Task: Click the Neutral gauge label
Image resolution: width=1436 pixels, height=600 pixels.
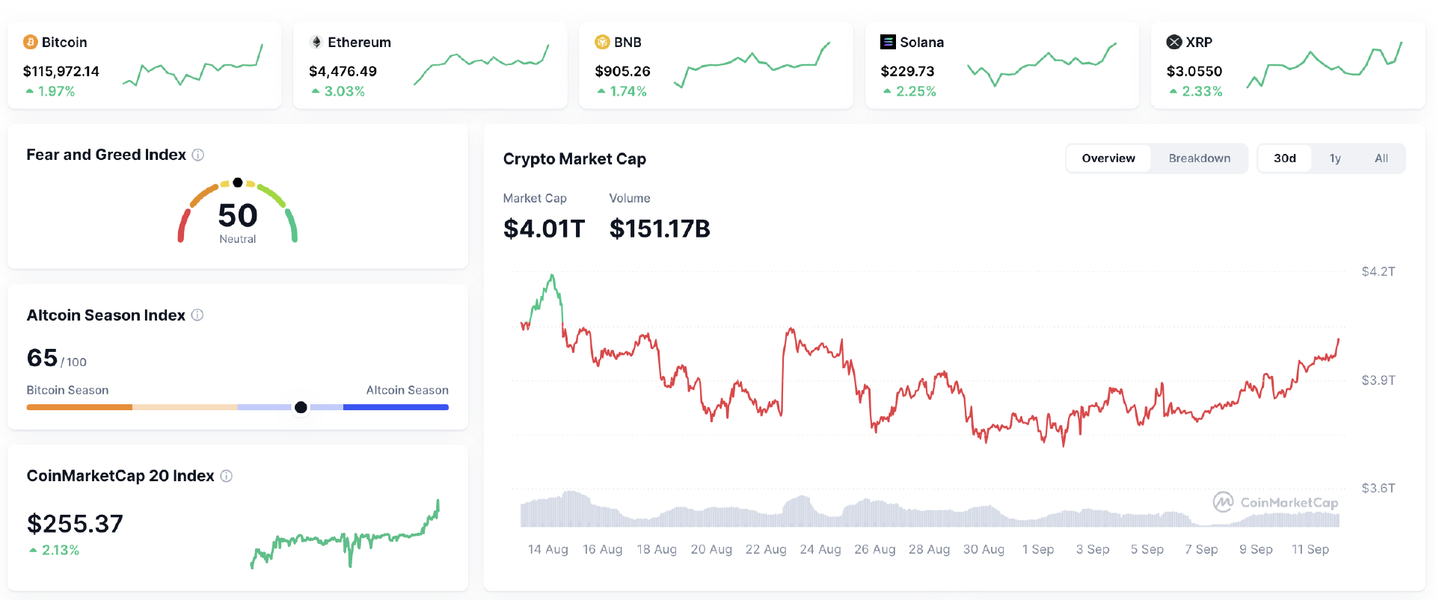Action: pyautogui.click(x=238, y=239)
